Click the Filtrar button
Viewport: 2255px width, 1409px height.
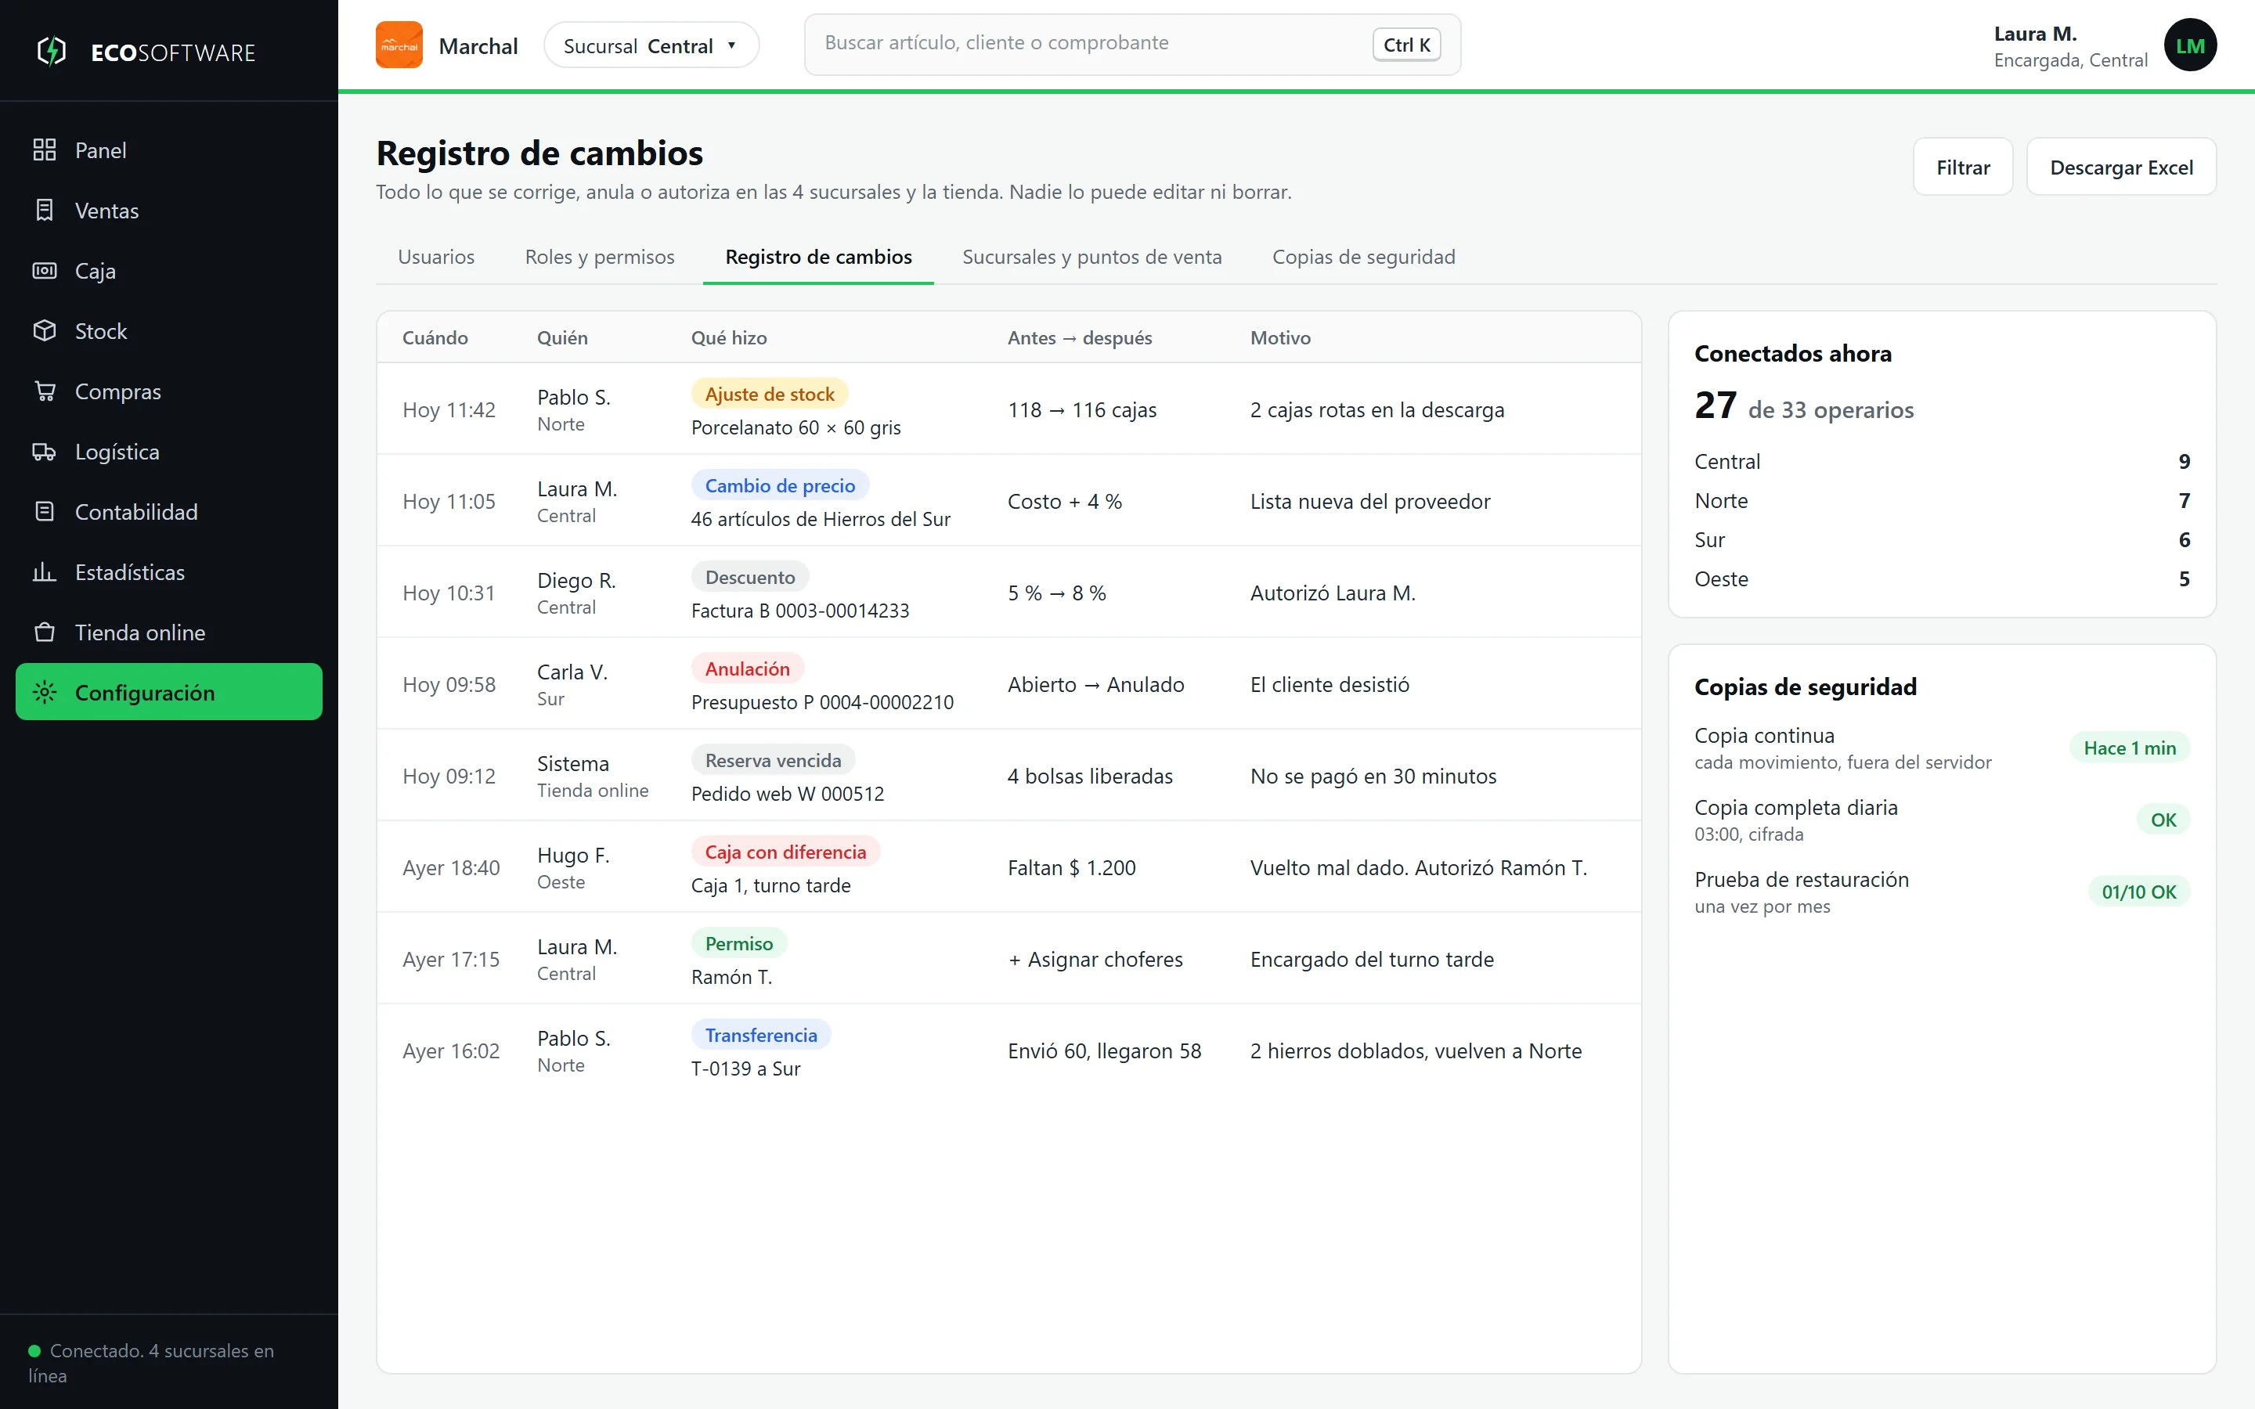point(1962,167)
